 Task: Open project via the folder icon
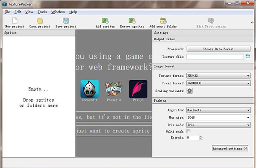[40, 21]
